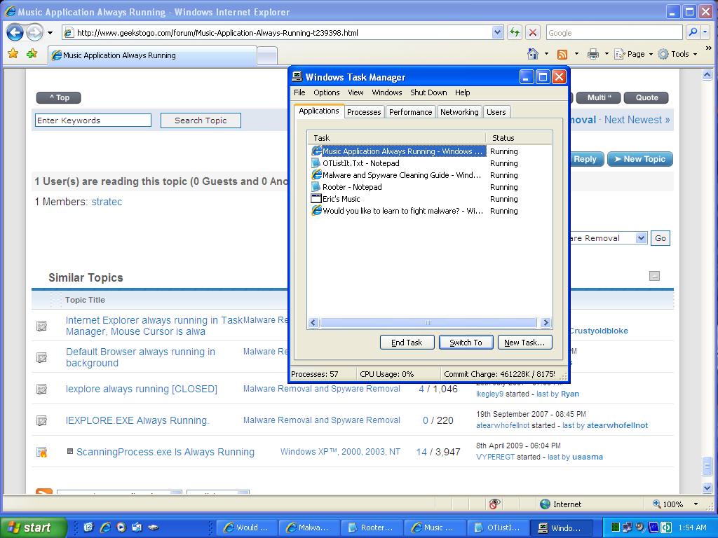Click Go button next to forum jump dropdown
The height and width of the screenshot is (538, 718).
pyautogui.click(x=661, y=238)
